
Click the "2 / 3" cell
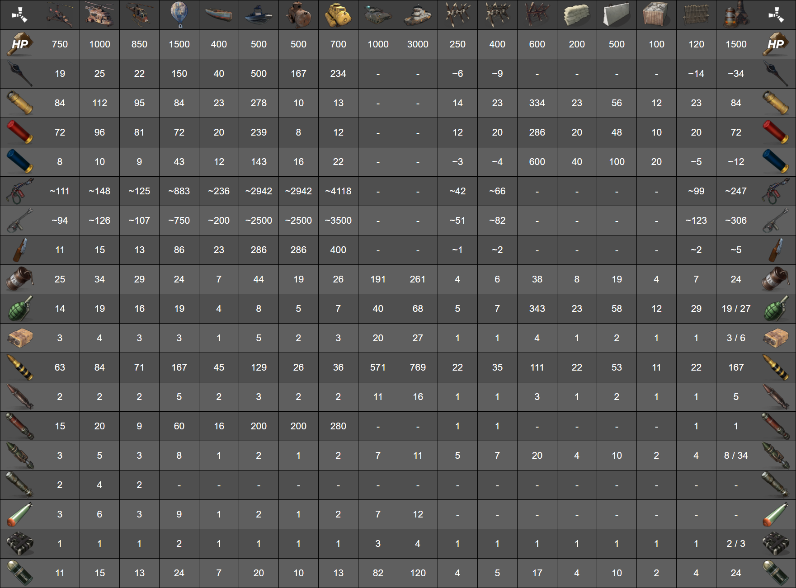click(736, 544)
